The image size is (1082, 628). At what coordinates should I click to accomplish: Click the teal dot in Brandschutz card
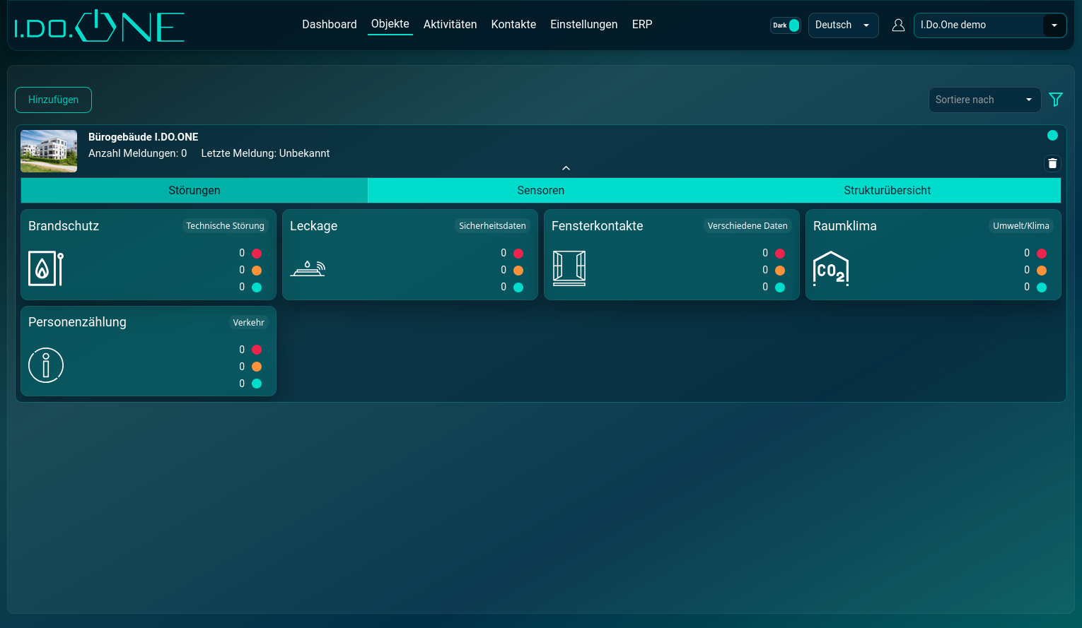(x=257, y=287)
